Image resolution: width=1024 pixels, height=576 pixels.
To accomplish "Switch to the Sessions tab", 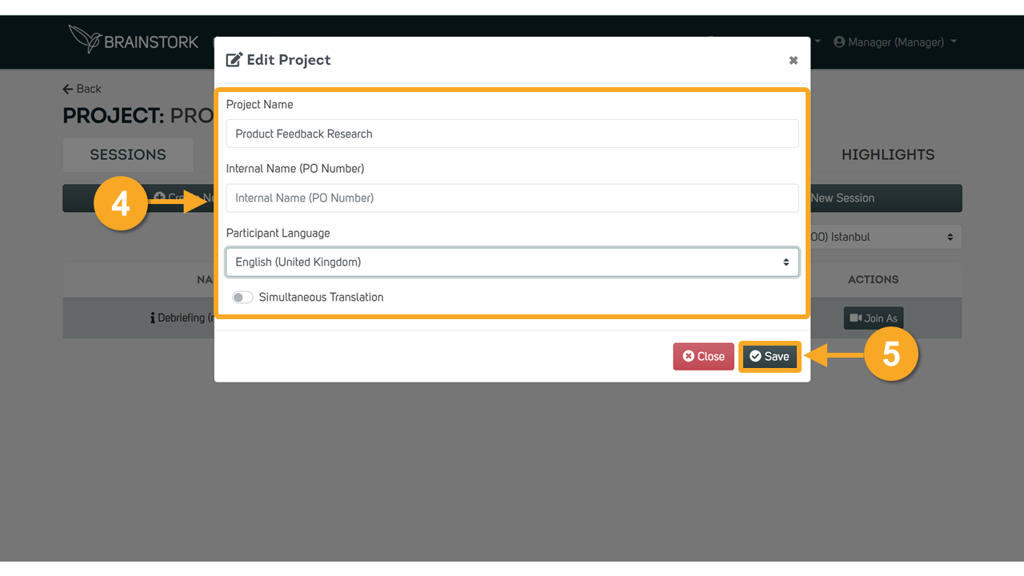I will 128,154.
